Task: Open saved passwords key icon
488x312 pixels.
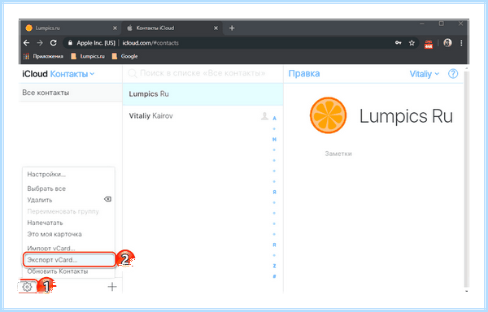Action: click(398, 43)
